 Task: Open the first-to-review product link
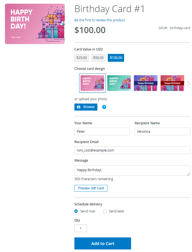(x=100, y=20)
